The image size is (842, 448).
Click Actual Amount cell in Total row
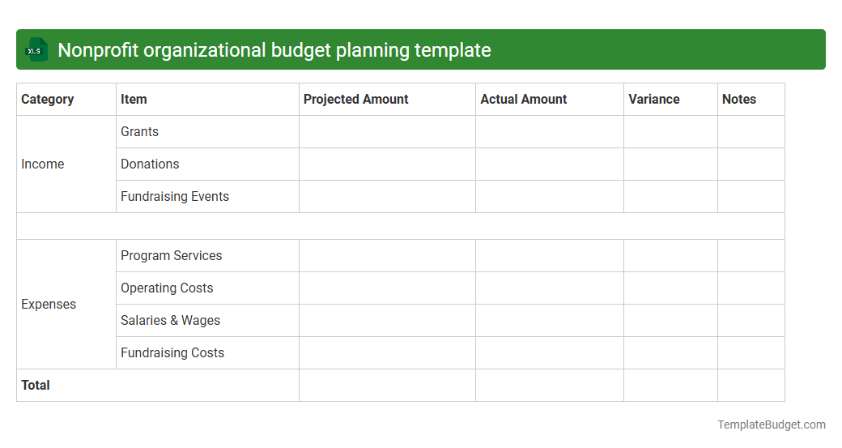550,385
